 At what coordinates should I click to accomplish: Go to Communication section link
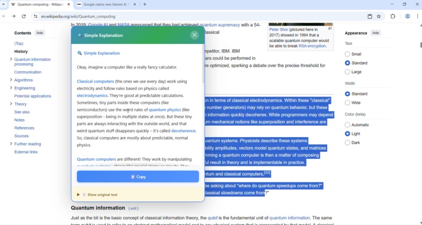coord(28,72)
